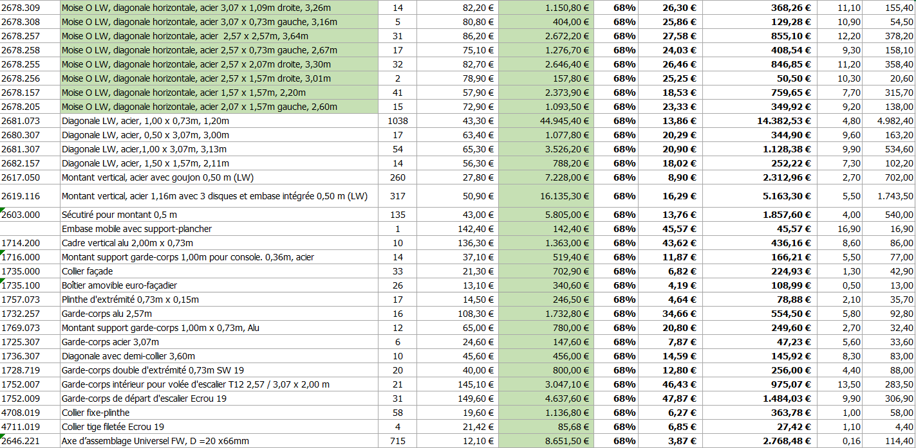Screen dimensions: 916x448
Task: Select total 5.805,00 €
Action: (x=546, y=215)
